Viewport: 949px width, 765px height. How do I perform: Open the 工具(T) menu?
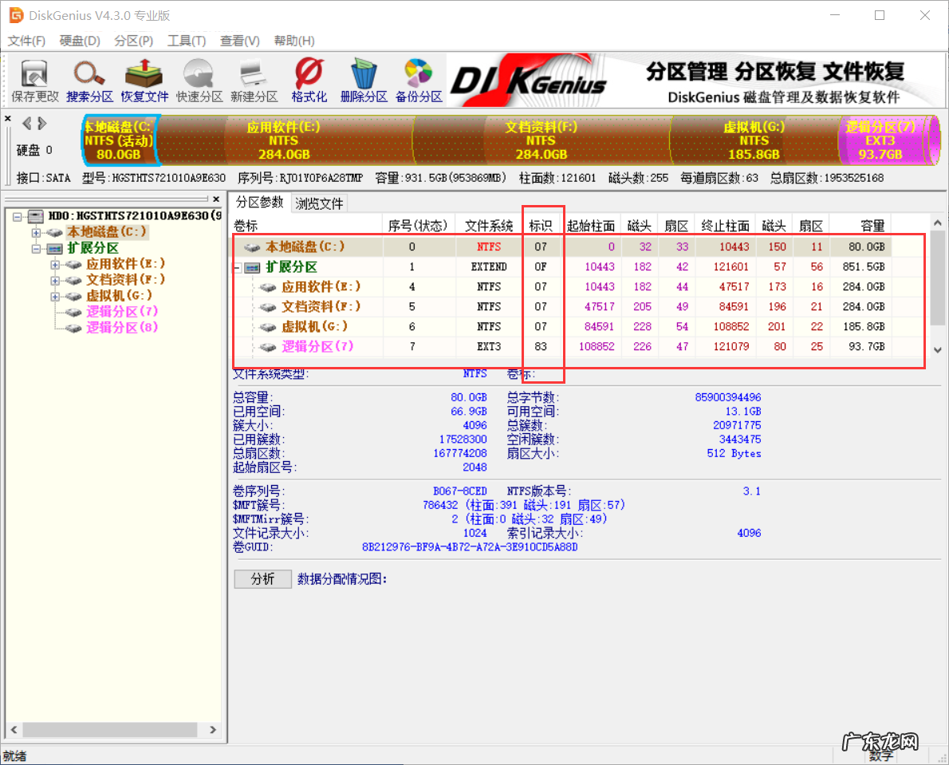(187, 41)
